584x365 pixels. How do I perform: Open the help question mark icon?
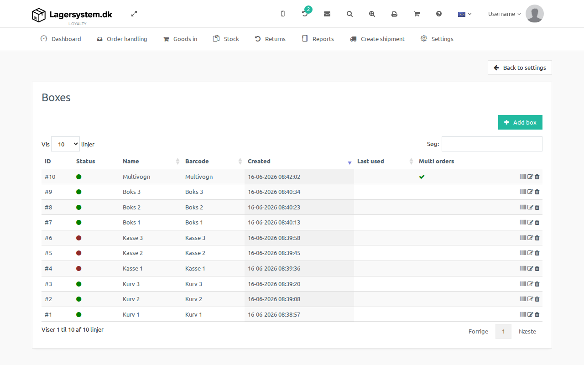[439, 14]
